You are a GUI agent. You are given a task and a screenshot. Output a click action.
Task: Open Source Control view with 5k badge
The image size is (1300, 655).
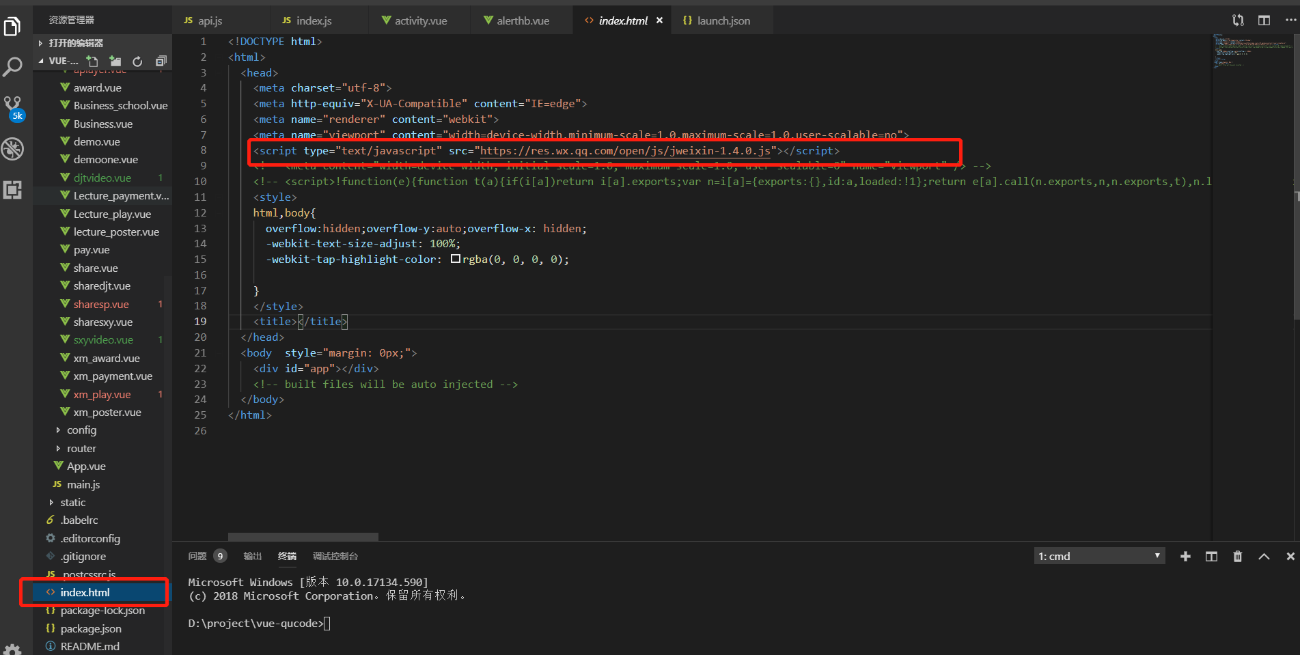pos(13,108)
